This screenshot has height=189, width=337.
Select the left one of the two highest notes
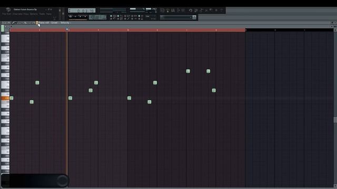click(188, 71)
